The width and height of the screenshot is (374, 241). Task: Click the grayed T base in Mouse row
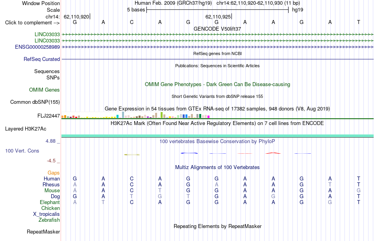160,191
